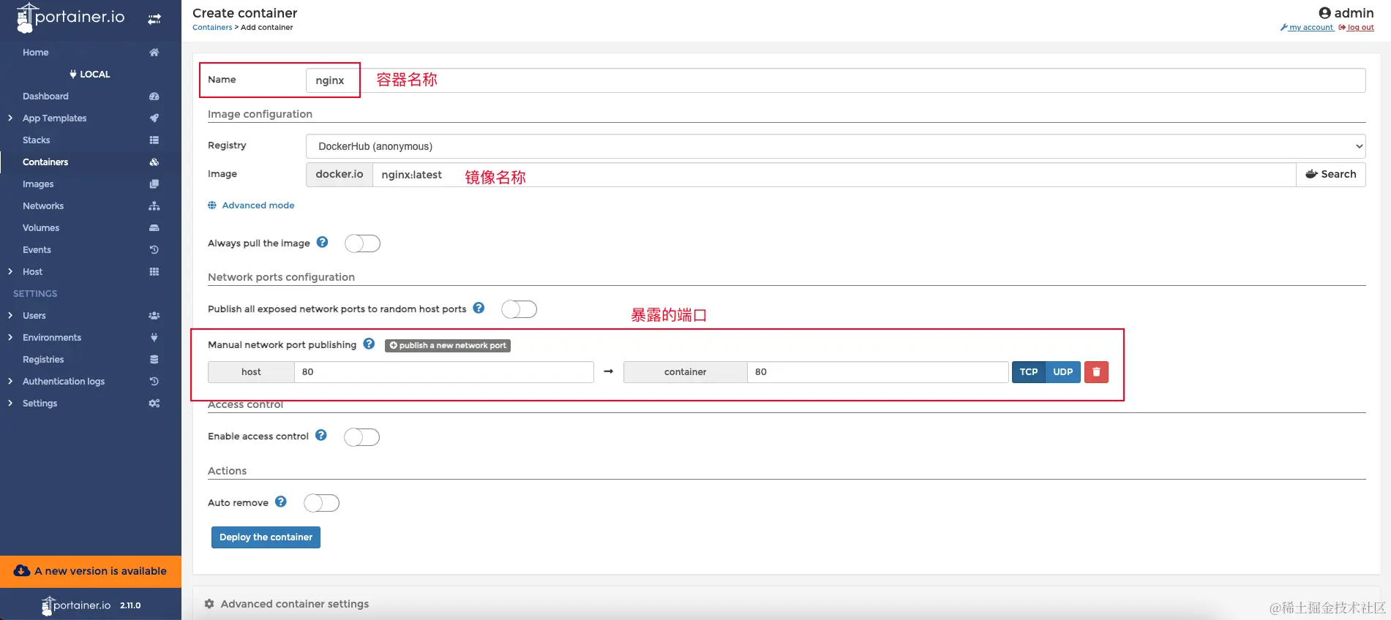Open Events in sidebar
1391x620 pixels.
pos(37,249)
